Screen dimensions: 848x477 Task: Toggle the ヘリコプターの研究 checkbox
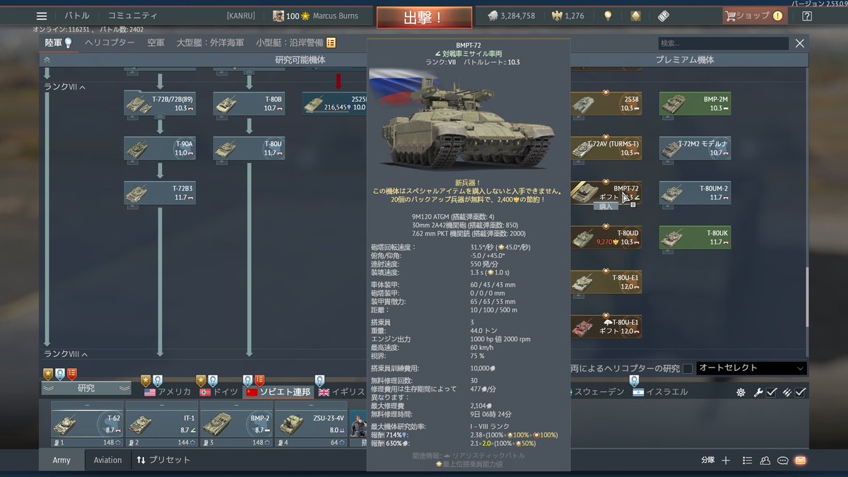pyautogui.click(x=688, y=369)
